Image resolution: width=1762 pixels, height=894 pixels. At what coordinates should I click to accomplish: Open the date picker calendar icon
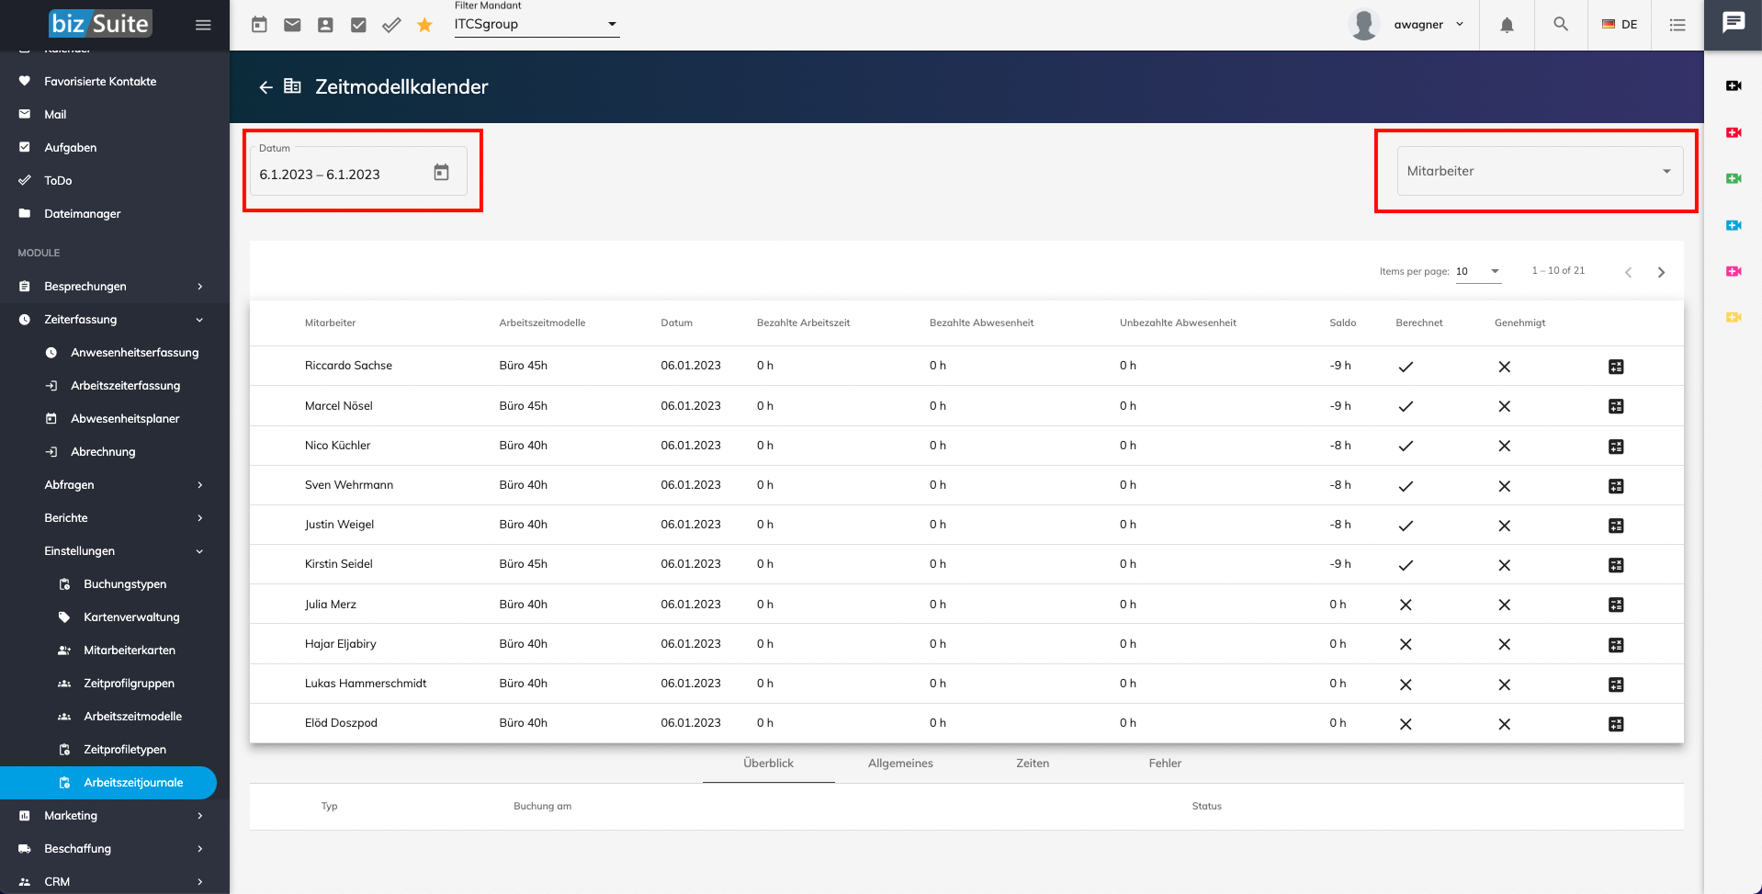tap(441, 173)
